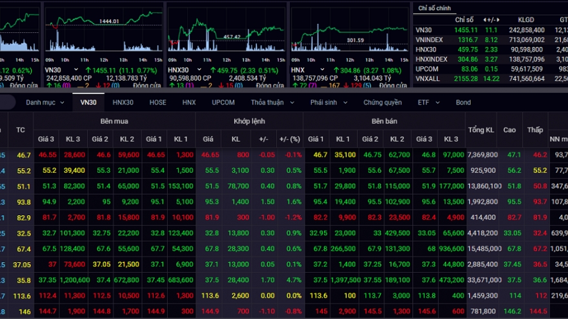Click HNX value 304.86 under chart
568x319 pixels.
350,70
